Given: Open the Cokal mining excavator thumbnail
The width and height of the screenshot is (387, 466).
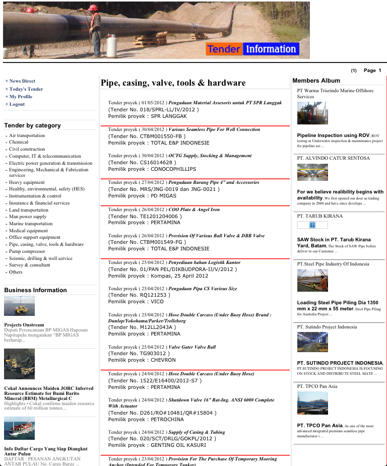Looking at the screenshot, I should [x=19, y=364].
